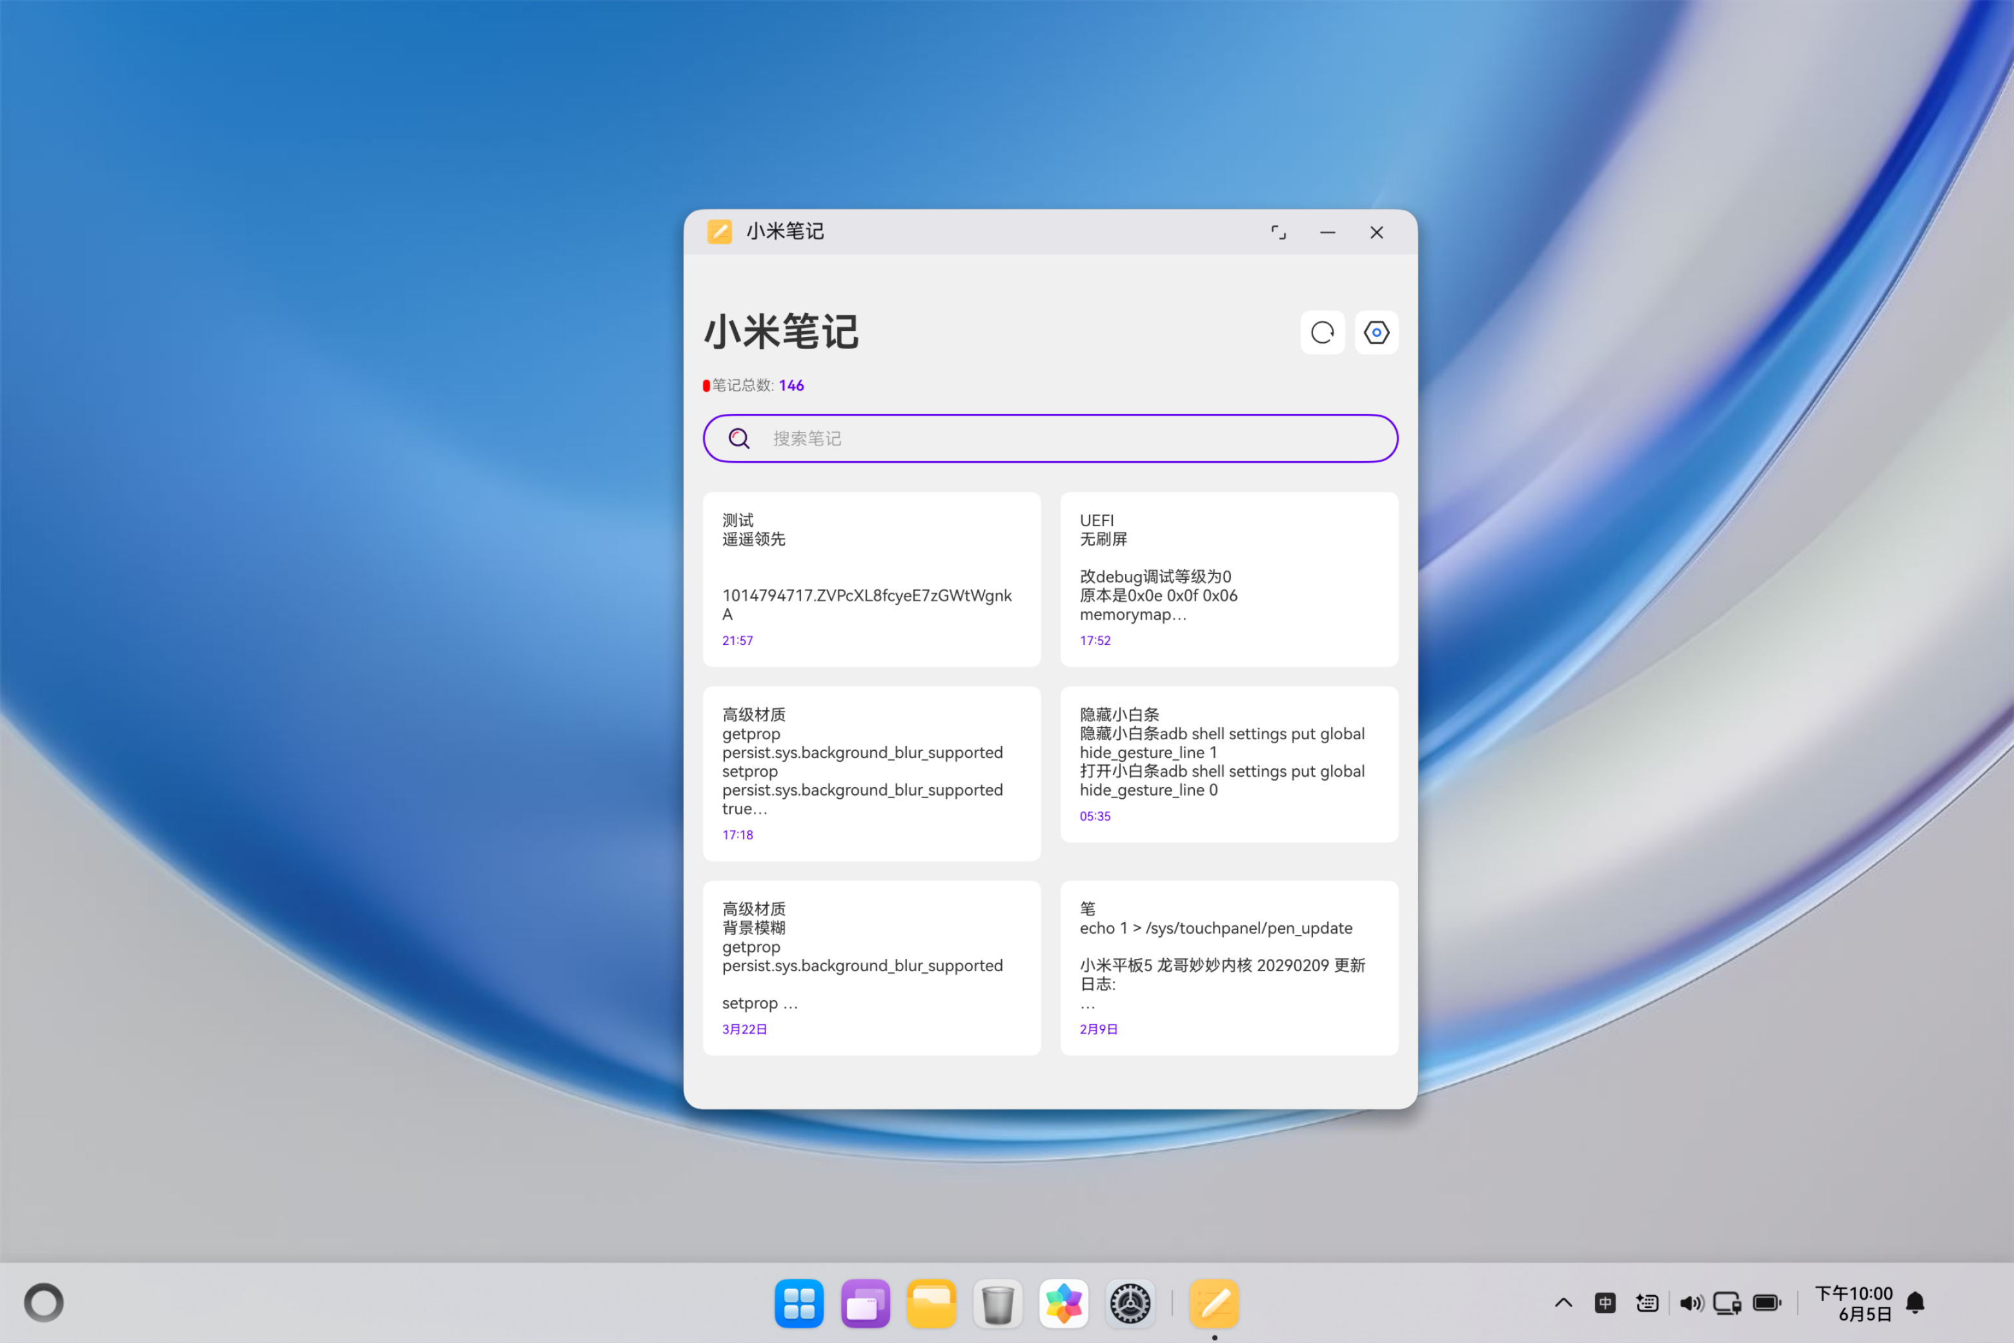Open the trash bin dock icon
The width and height of the screenshot is (2014, 1343).
(x=997, y=1304)
